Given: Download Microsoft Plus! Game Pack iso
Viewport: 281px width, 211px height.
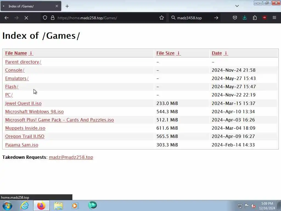Looking at the screenshot, I should pyautogui.click(x=60, y=120).
